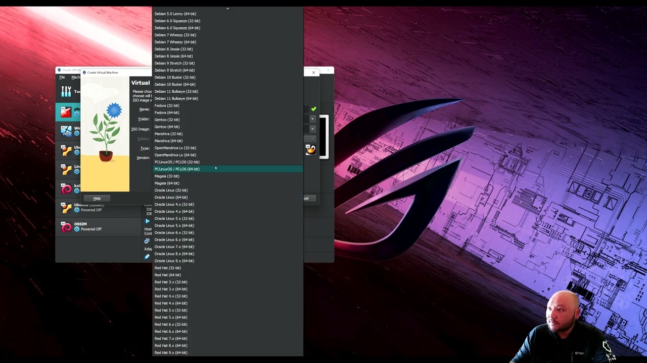This screenshot has width=647, height=363.
Task: Choose Red Hat (32-bit) version
Action: pyautogui.click(x=227, y=268)
